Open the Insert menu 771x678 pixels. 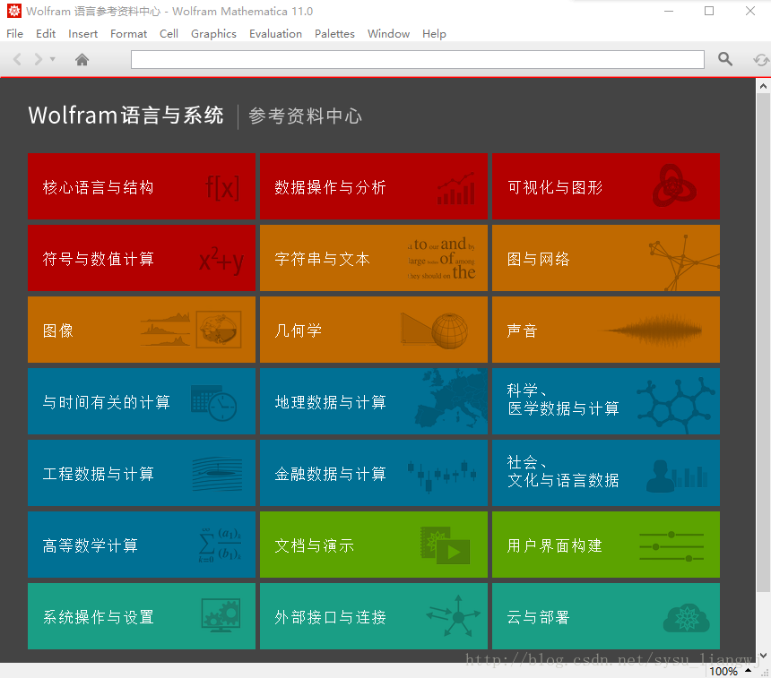(82, 33)
